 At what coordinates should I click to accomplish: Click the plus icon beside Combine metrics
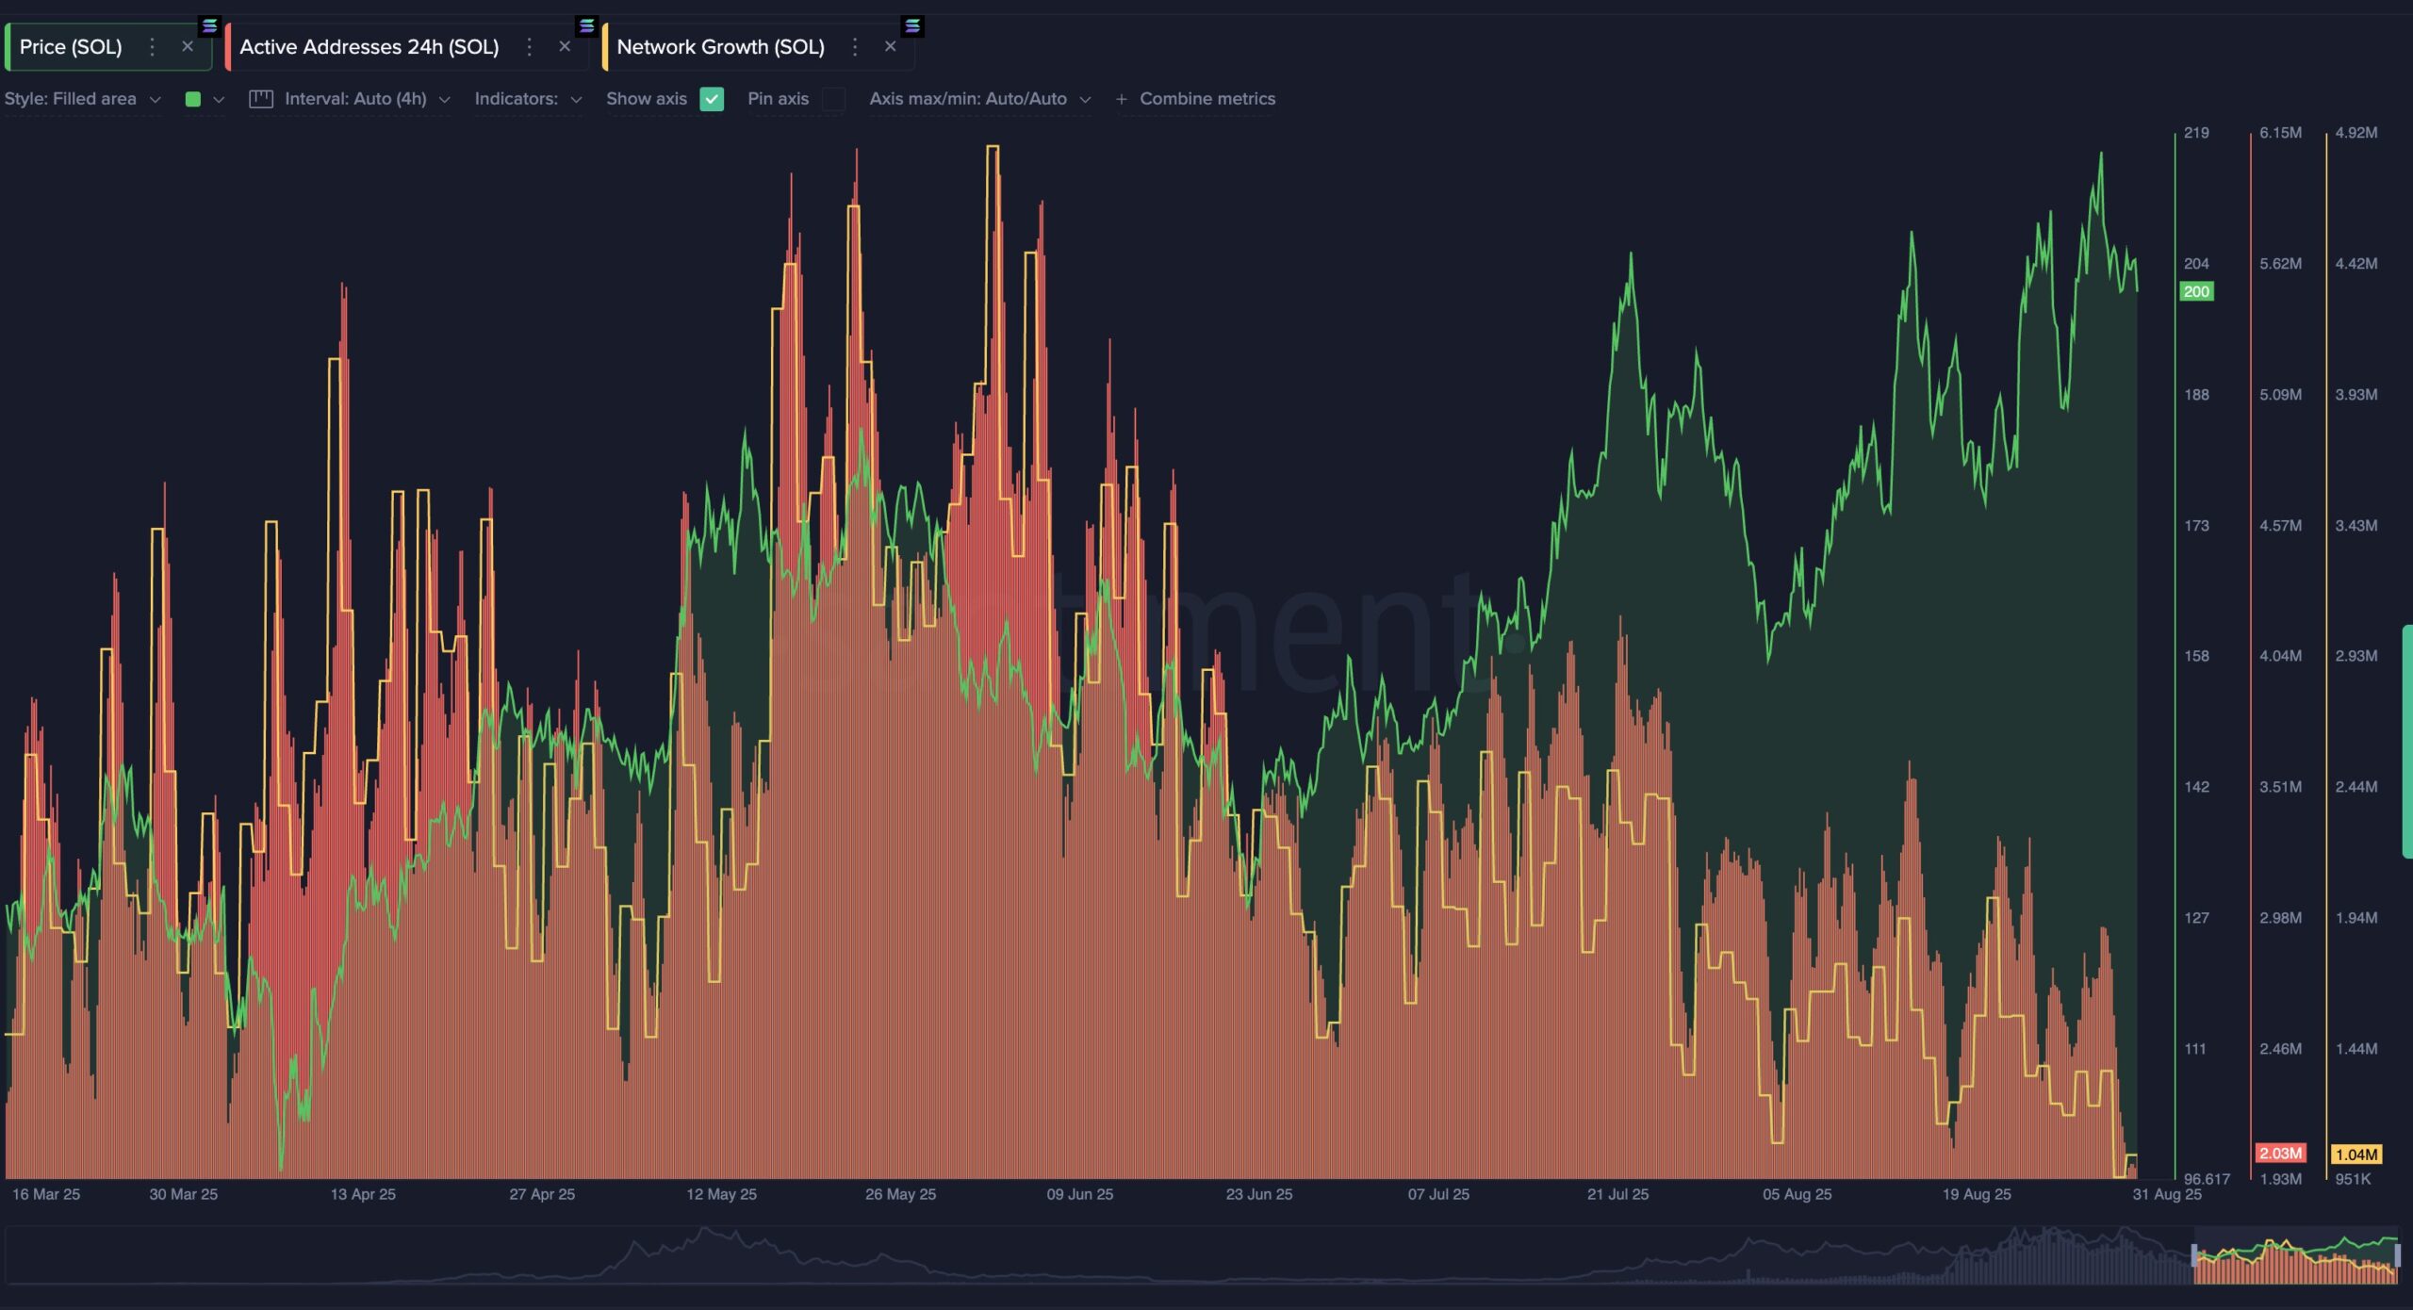pos(1121,98)
